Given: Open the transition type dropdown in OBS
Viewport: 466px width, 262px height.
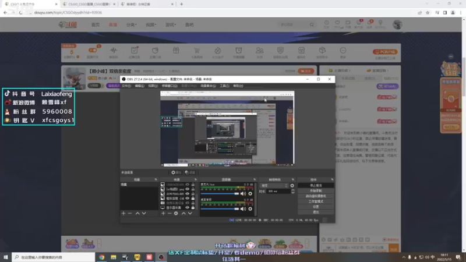Looking at the screenshot, I should coord(274,186).
